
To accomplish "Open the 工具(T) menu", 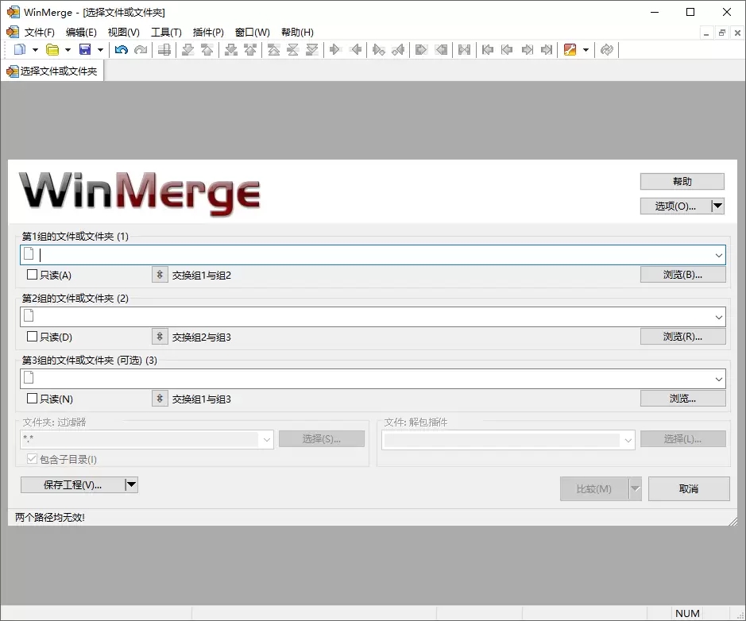I will click(x=166, y=33).
